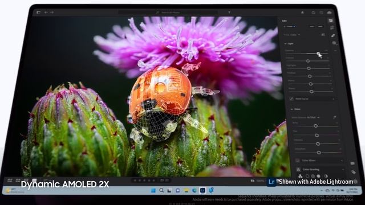Open the Windows Start button

pos(153,190)
